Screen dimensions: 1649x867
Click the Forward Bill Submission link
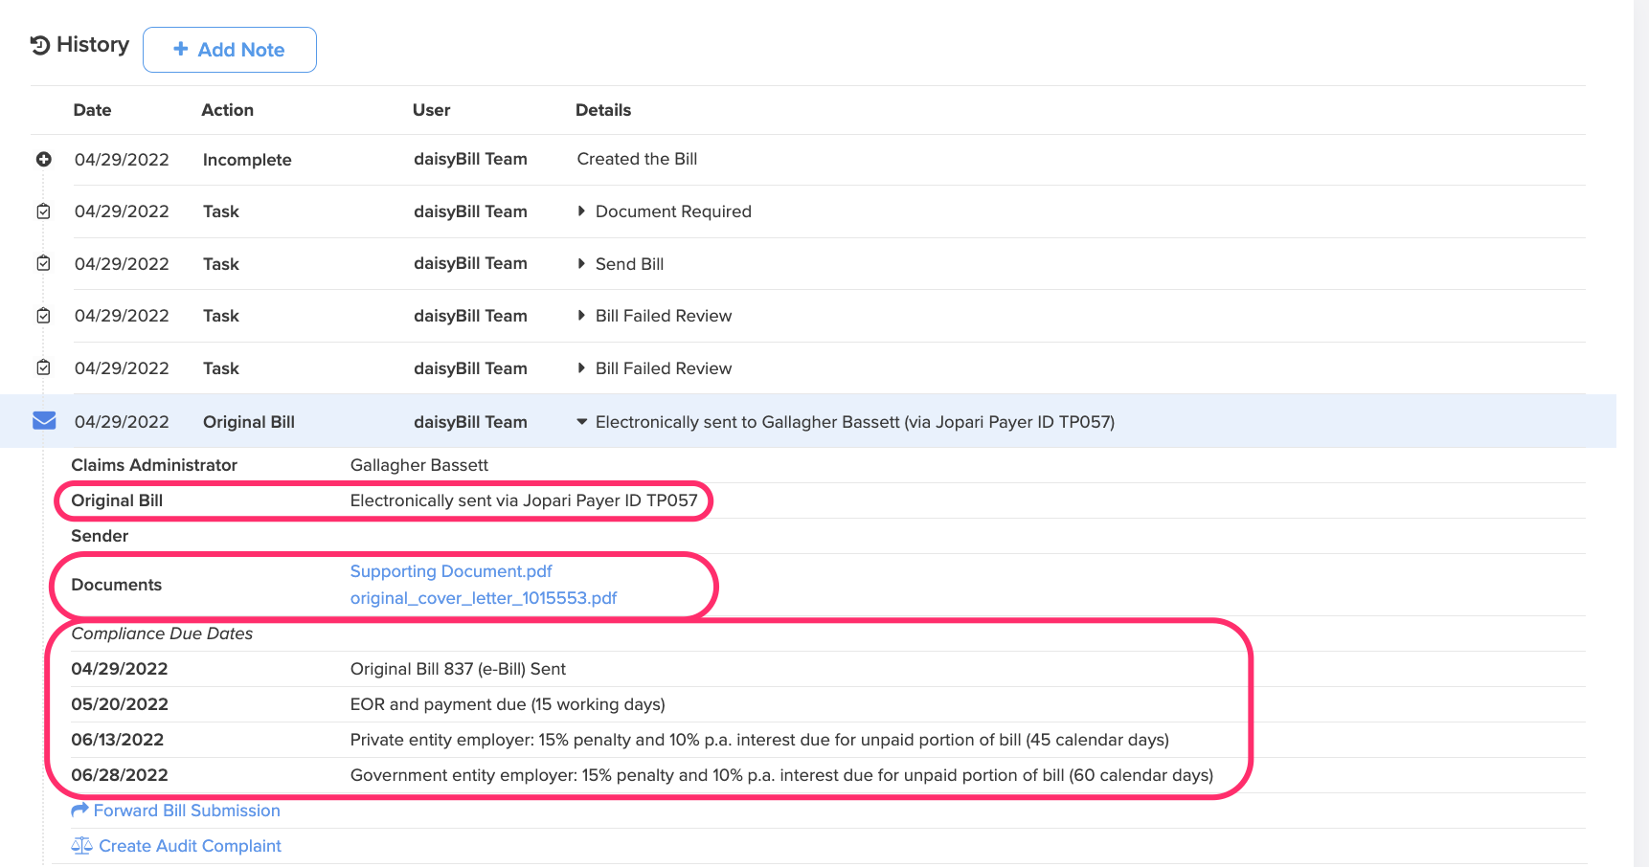click(x=187, y=811)
